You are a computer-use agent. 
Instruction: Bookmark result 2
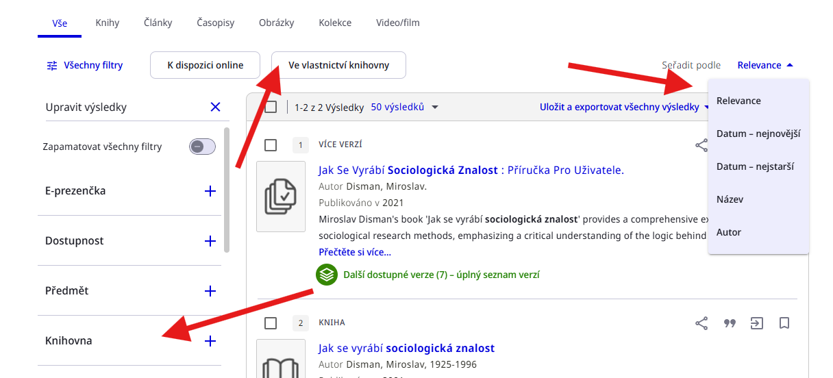(784, 323)
